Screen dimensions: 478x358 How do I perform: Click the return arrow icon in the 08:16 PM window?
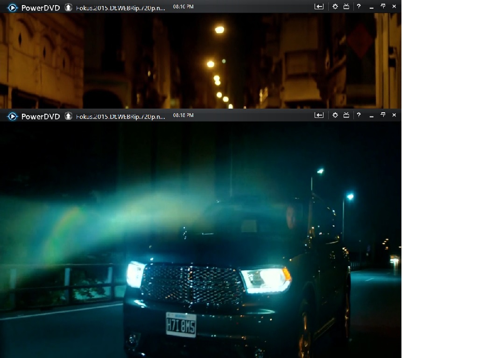click(319, 7)
